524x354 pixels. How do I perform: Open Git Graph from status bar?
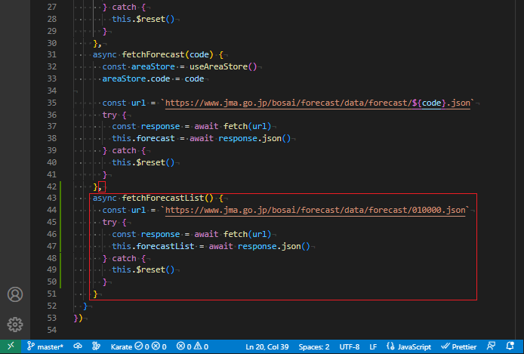click(96, 346)
